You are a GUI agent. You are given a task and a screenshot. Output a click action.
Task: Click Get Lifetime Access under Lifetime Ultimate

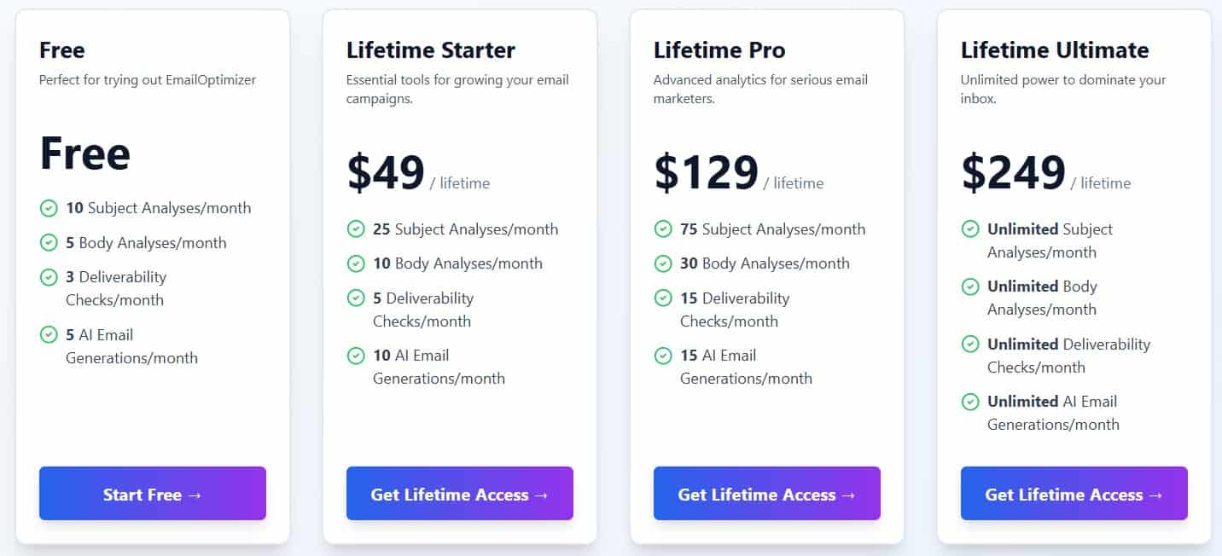[x=1074, y=494]
